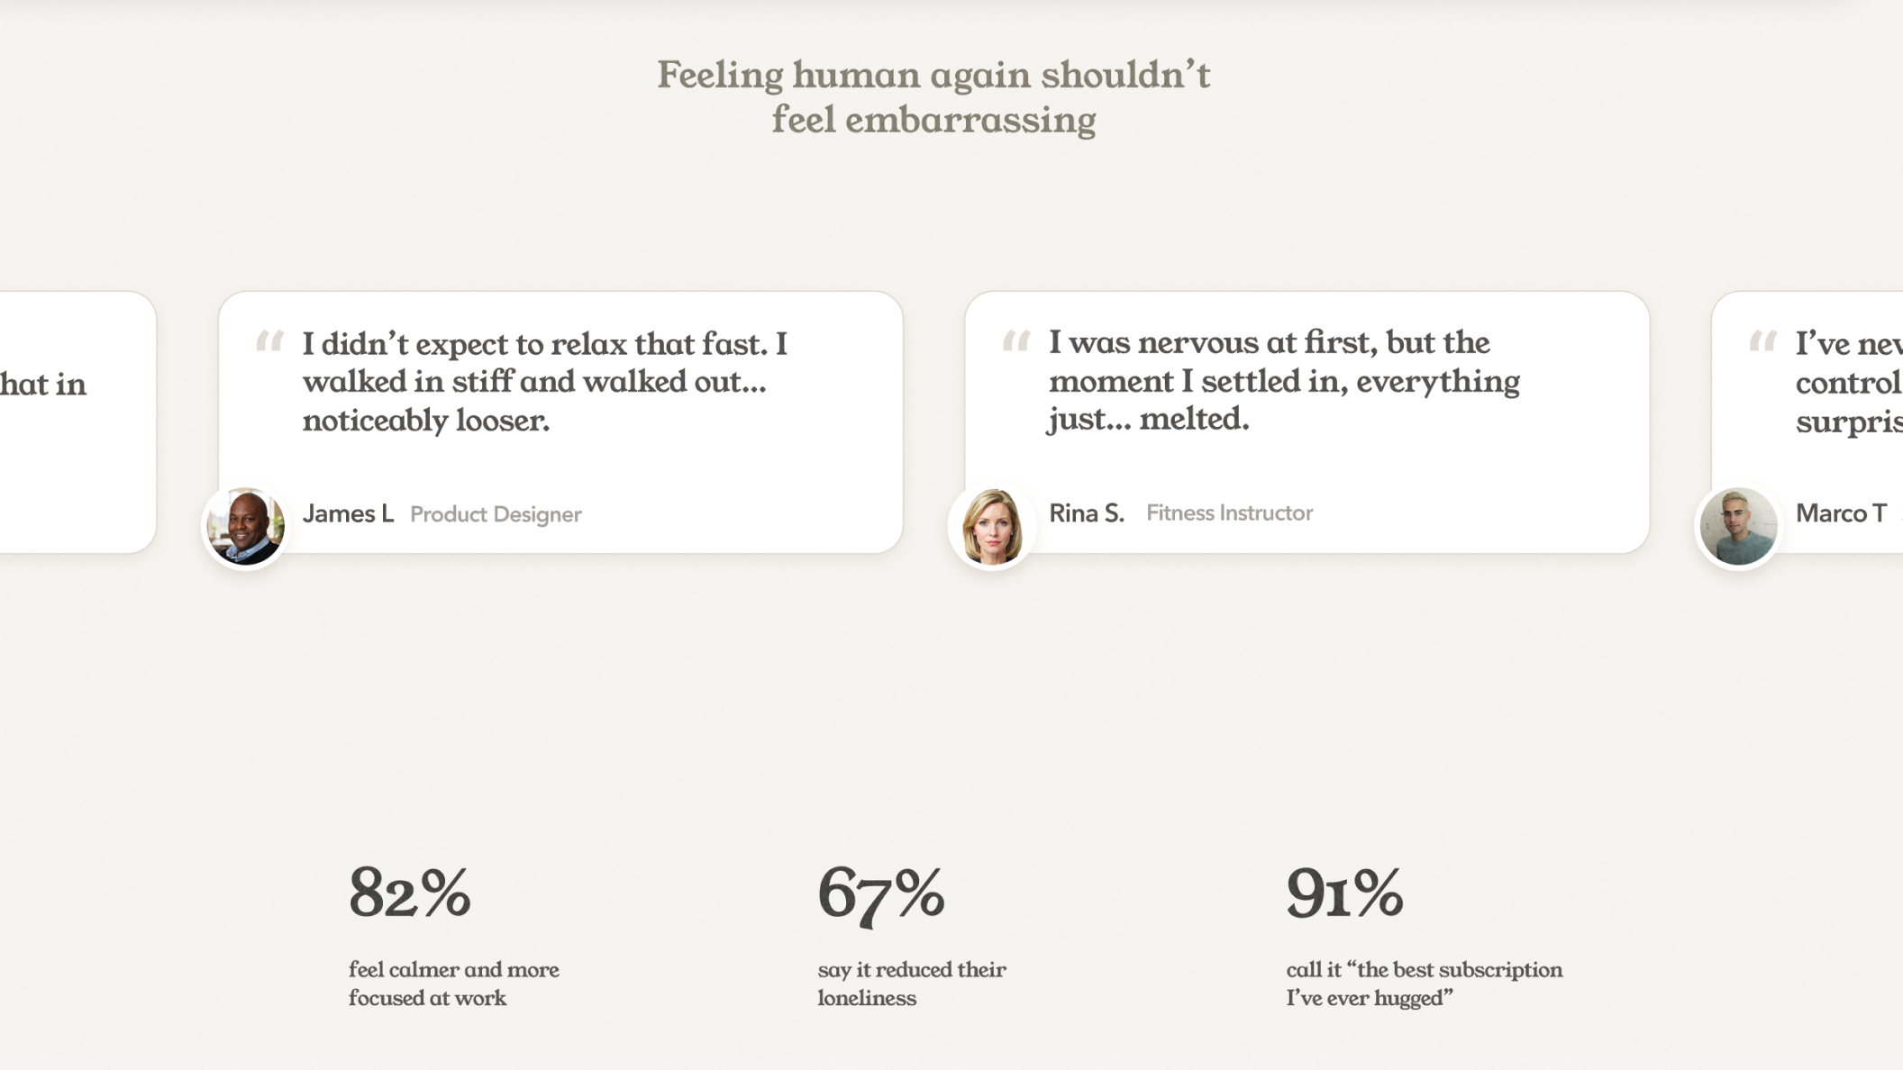The width and height of the screenshot is (1903, 1070).
Task: Click James L's avatar photo
Action: tap(245, 526)
